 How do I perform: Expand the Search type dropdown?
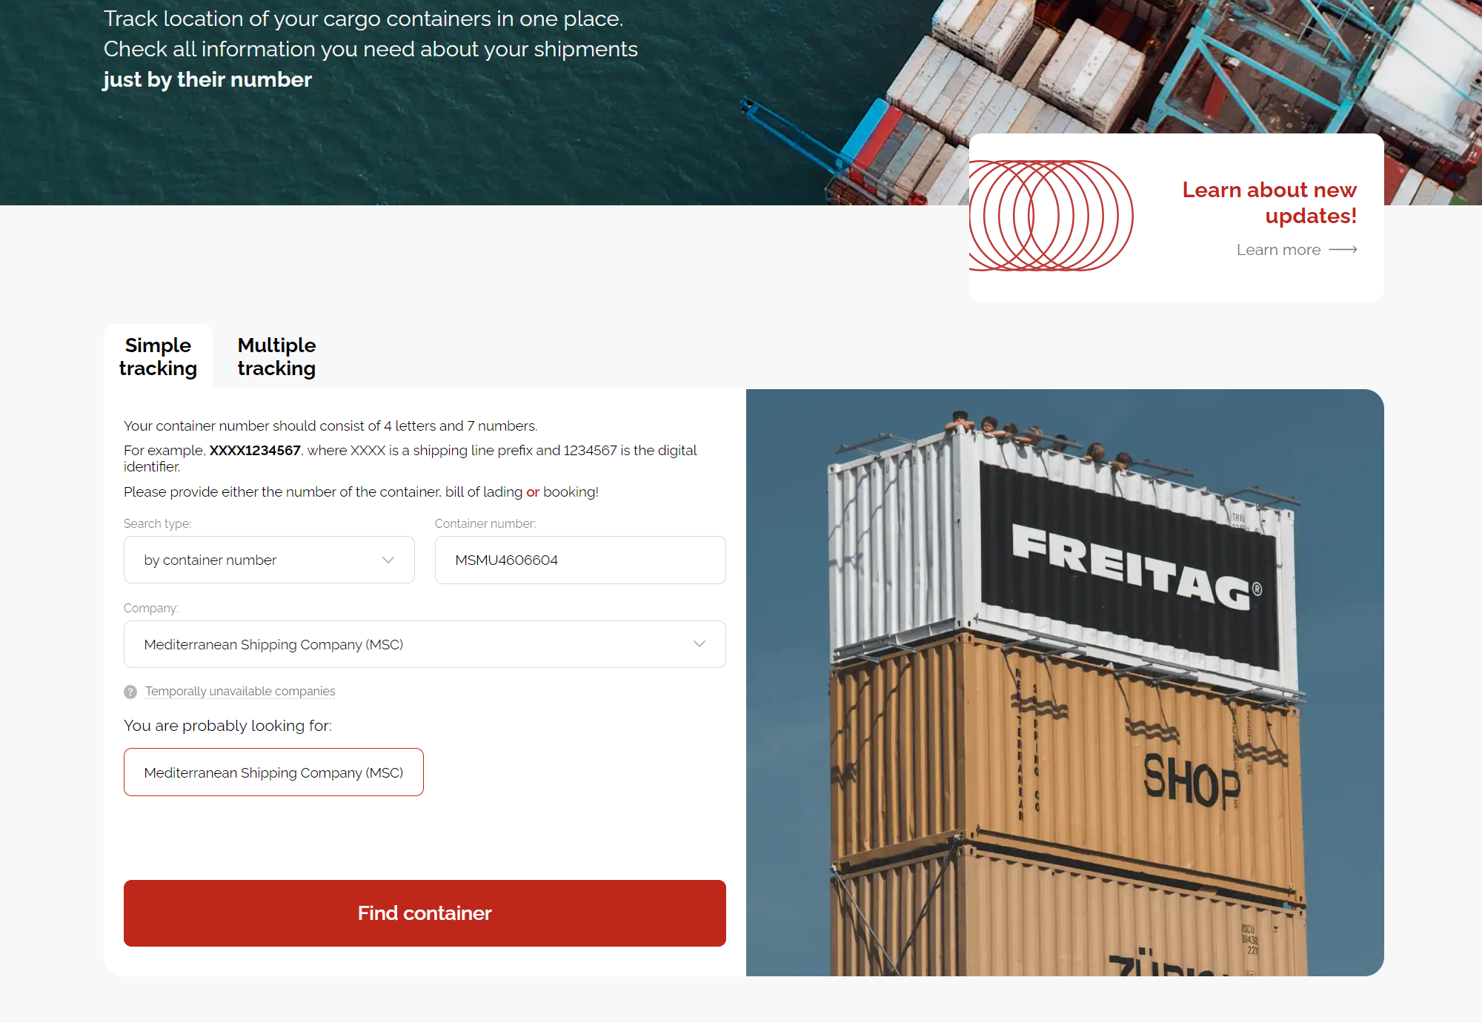[x=268, y=560]
